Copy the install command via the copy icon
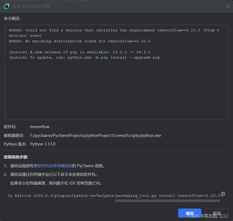Image resolution: width=233 pixels, height=221 pixels. (223, 194)
